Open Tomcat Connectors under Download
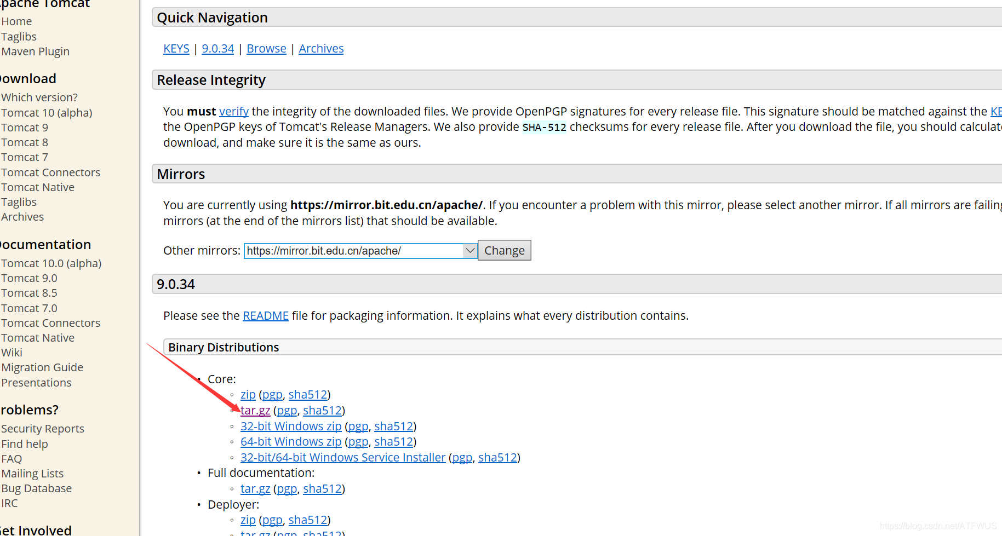Screen dimensions: 1002x536 [50, 172]
